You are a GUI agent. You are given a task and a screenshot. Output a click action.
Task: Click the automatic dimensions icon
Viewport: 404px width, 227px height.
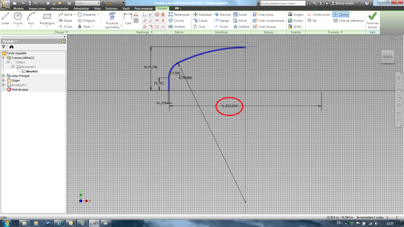click(x=136, y=15)
